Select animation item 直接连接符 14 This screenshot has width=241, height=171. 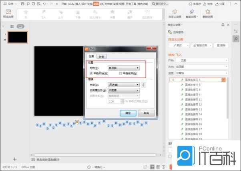(x=193, y=114)
